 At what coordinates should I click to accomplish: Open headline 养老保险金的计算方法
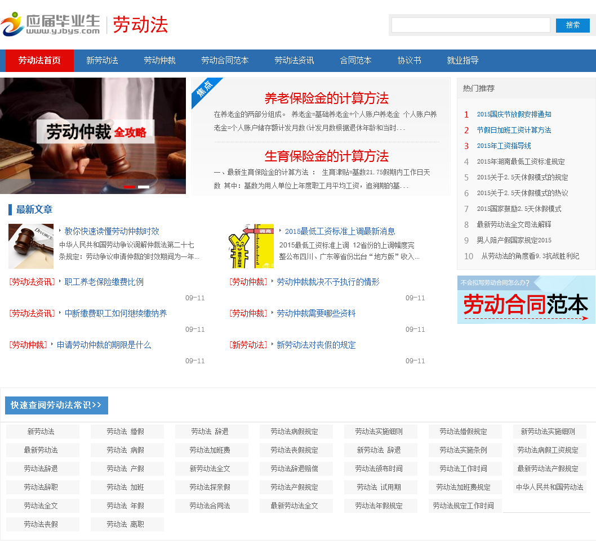pyautogui.click(x=327, y=98)
